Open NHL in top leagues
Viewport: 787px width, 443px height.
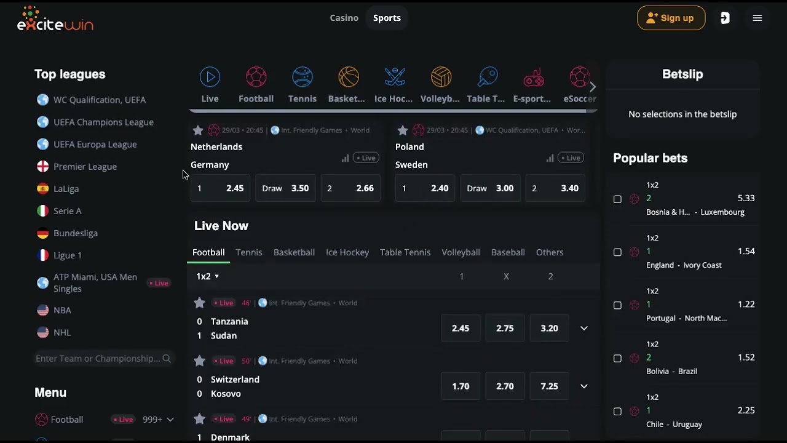pyautogui.click(x=62, y=332)
